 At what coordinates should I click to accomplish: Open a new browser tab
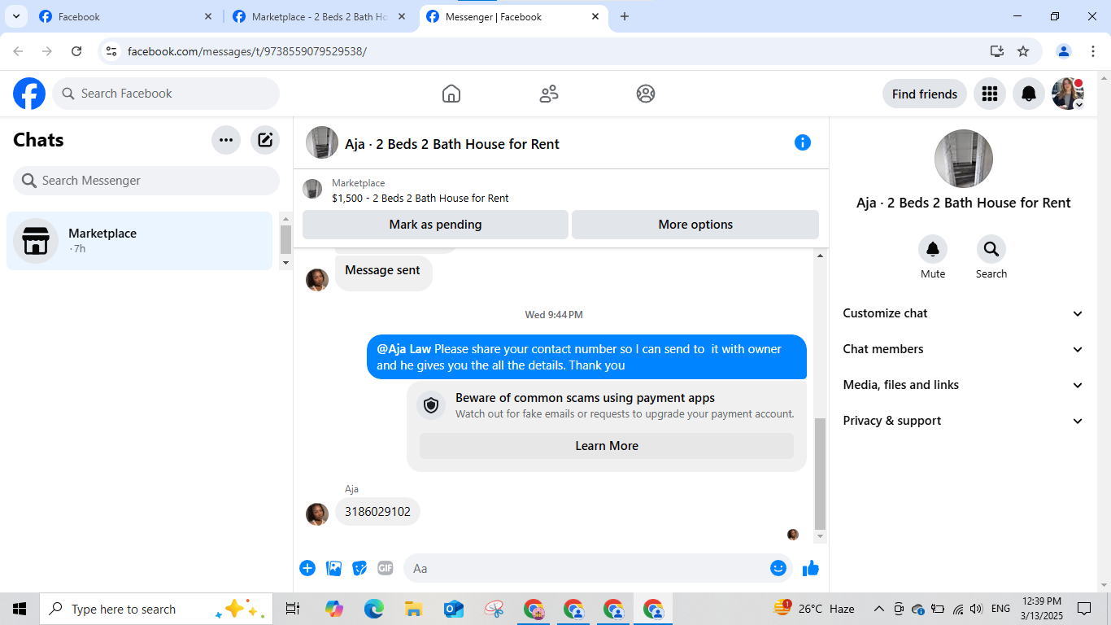[x=625, y=16]
